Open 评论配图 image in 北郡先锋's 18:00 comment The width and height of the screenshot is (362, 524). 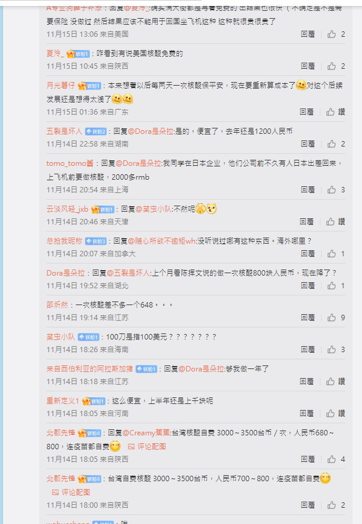coord(71,492)
